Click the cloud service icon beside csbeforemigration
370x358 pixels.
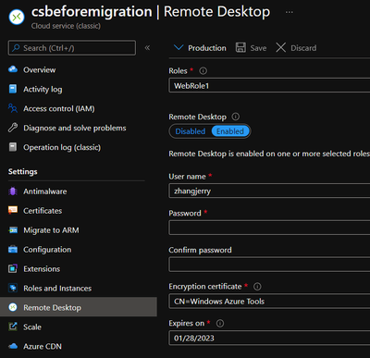click(17, 17)
